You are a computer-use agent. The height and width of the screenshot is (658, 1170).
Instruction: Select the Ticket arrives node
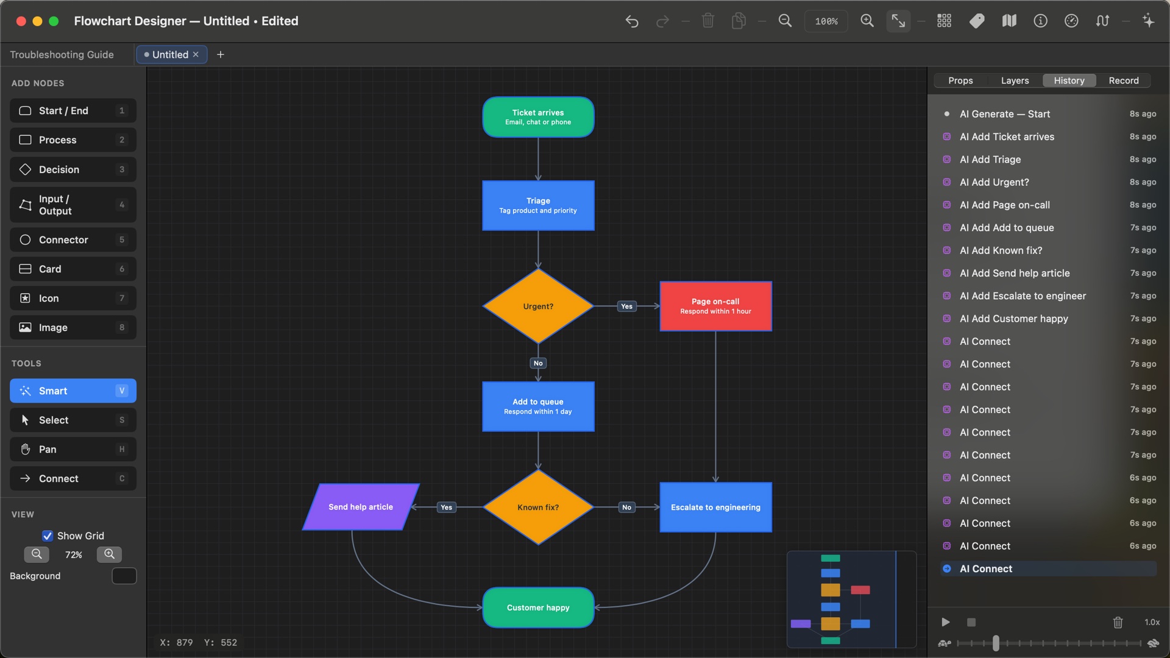tap(538, 117)
